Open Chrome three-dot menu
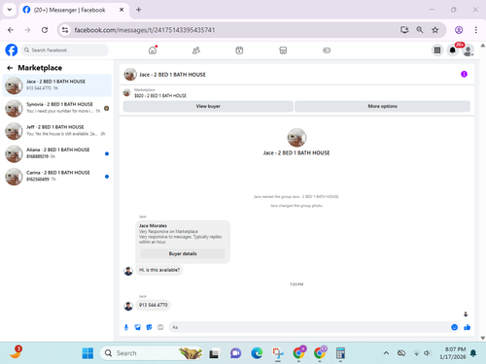Viewport: 486px width, 364px height. point(475,30)
